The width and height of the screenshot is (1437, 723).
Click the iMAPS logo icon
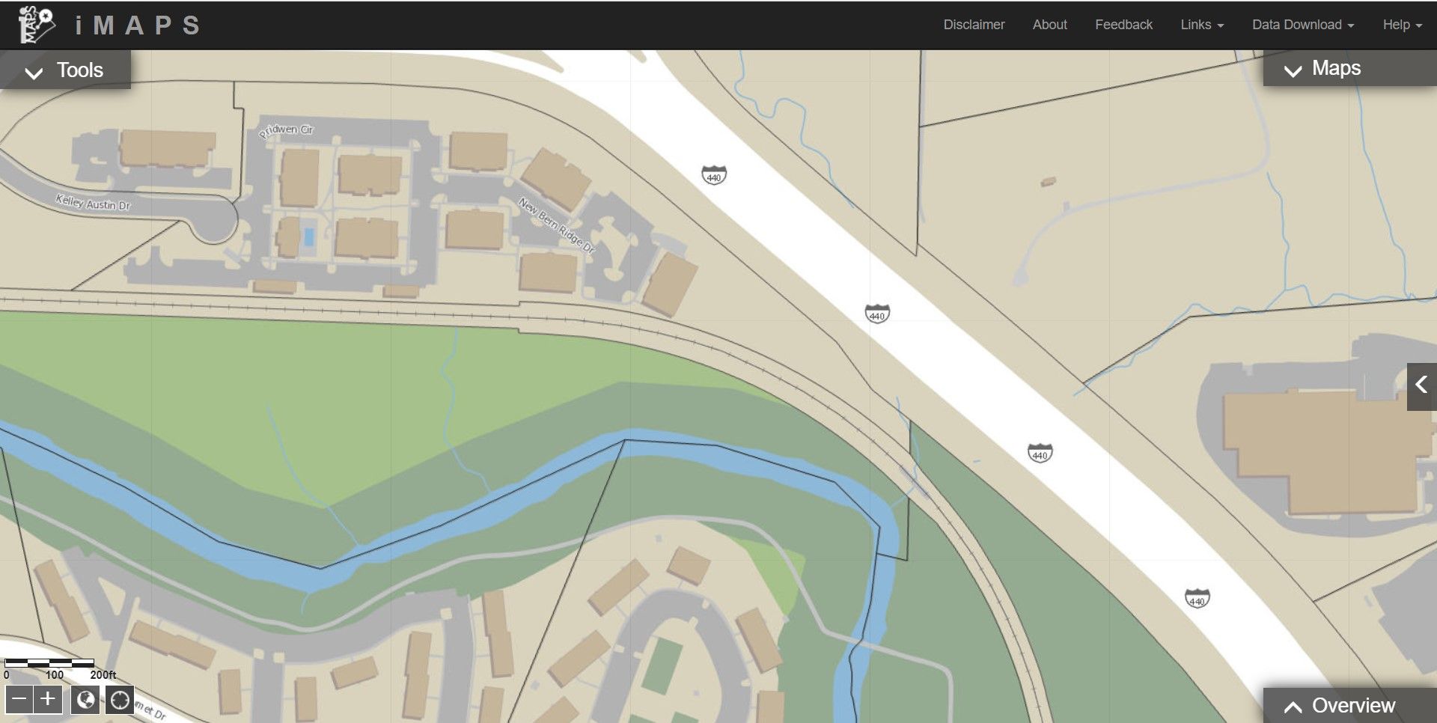(36, 25)
